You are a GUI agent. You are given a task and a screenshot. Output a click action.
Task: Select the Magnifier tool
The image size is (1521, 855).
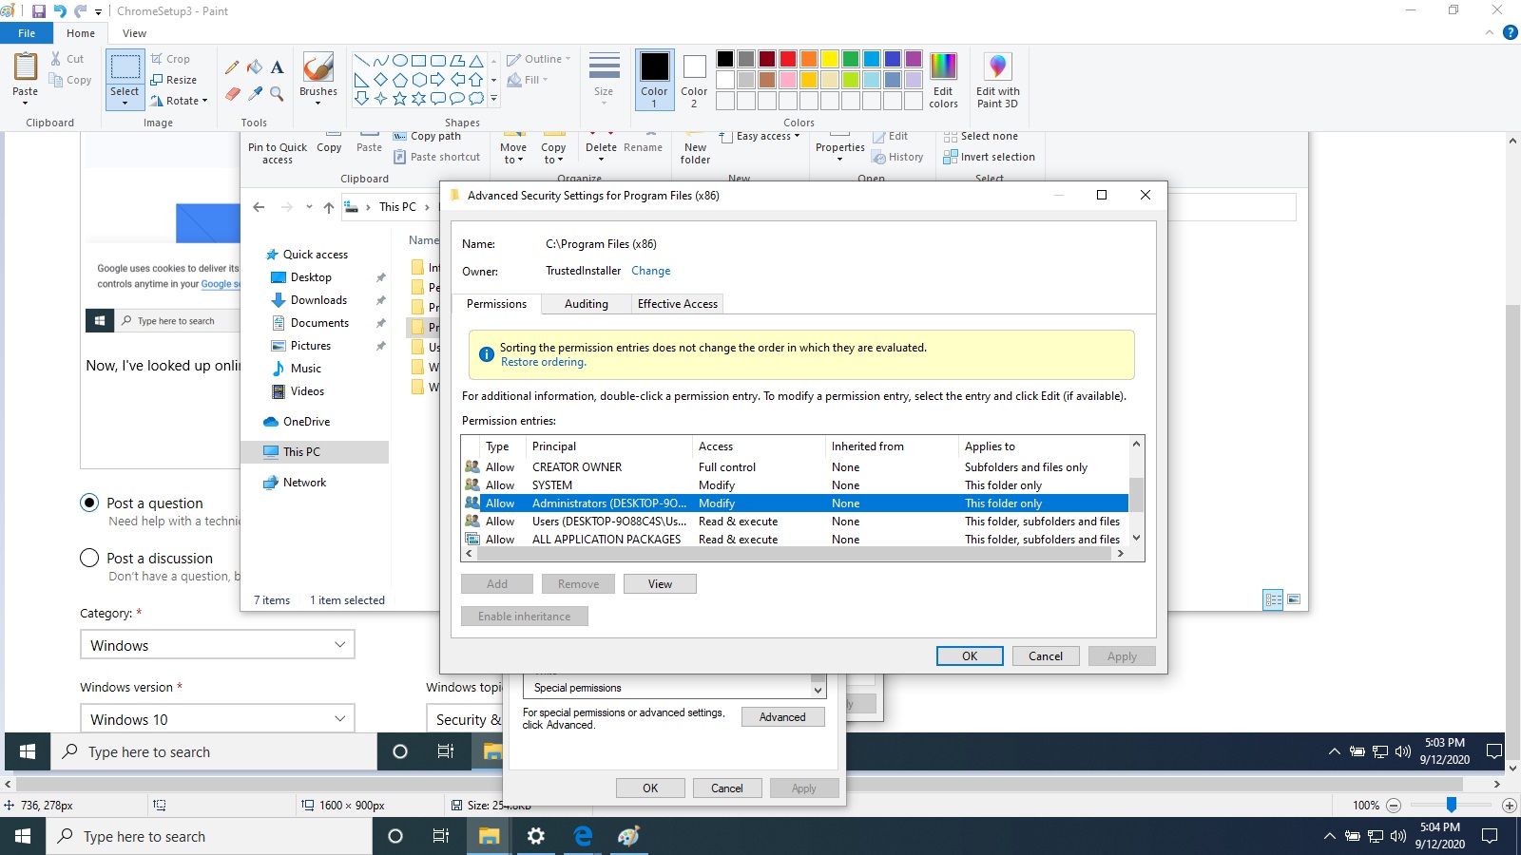coord(278,93)
